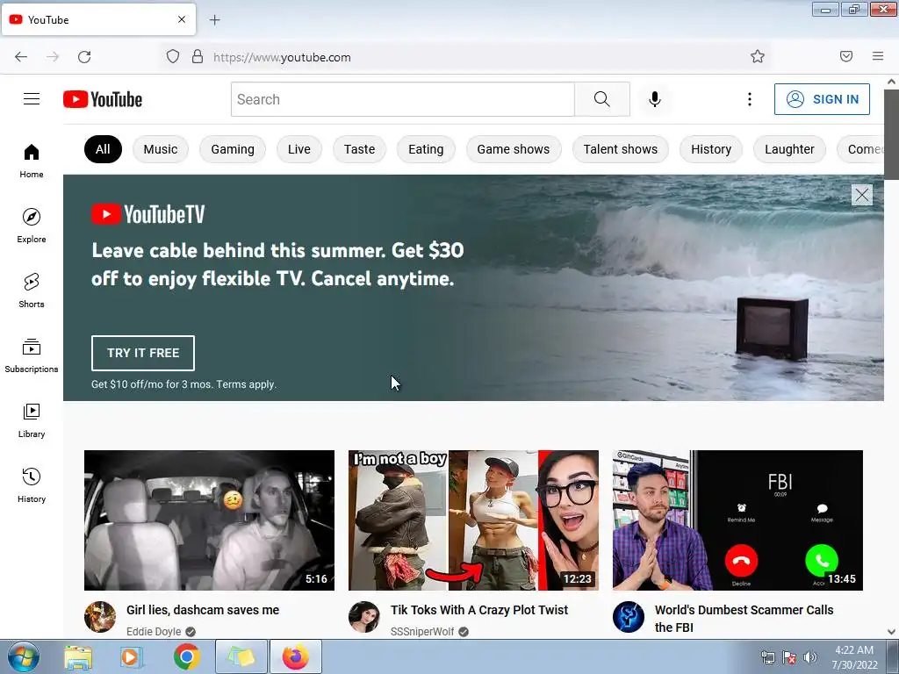Click the browser address bar URL
899x674 pixels.
[x=282, y=57]
